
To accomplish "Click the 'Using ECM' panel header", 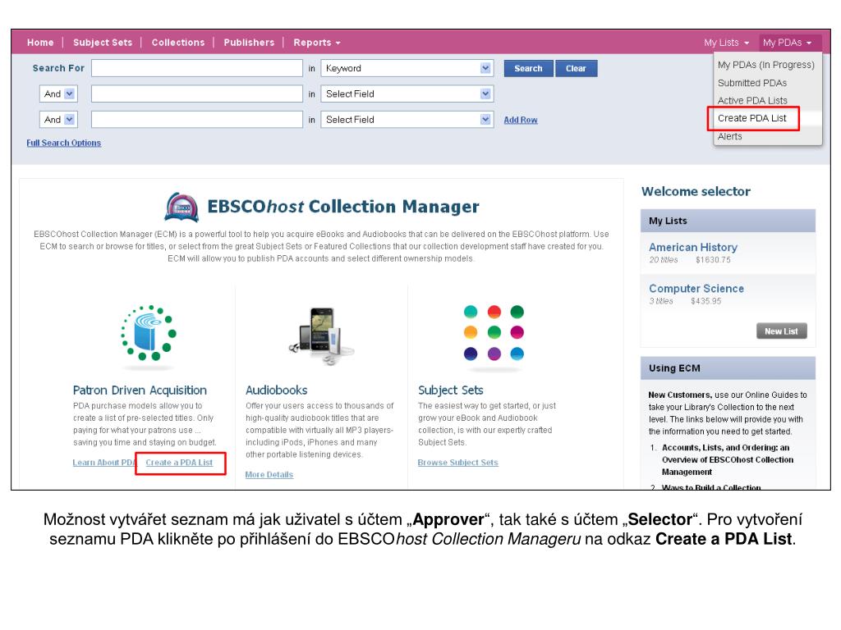I will (728, 368).
